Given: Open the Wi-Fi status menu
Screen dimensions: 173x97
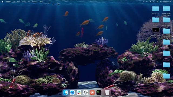Looking at the screenshot, I should coord(150,2).
